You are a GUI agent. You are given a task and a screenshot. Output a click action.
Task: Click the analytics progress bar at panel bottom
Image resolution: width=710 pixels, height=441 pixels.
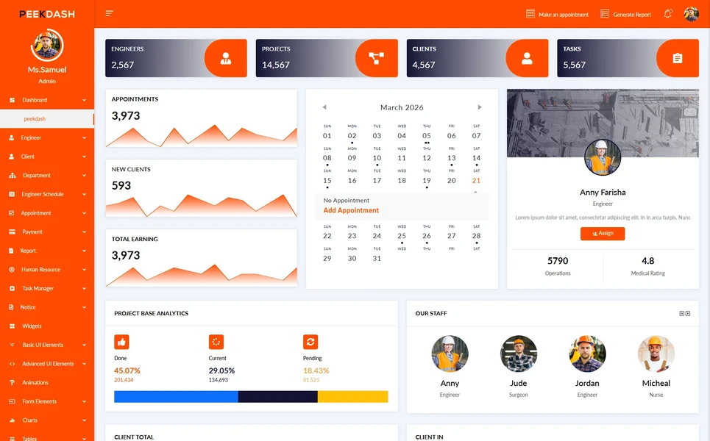tap(250, 397)
